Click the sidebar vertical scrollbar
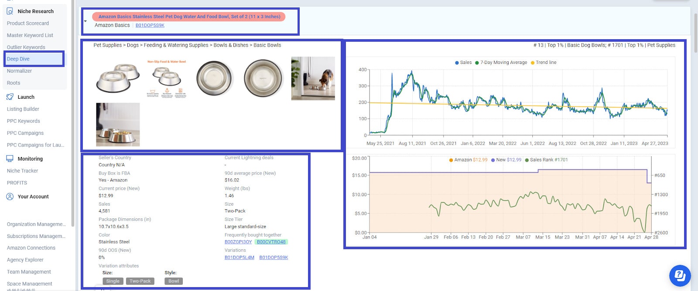The height and width of the screenshot is (291, 698). click(72, 113)
